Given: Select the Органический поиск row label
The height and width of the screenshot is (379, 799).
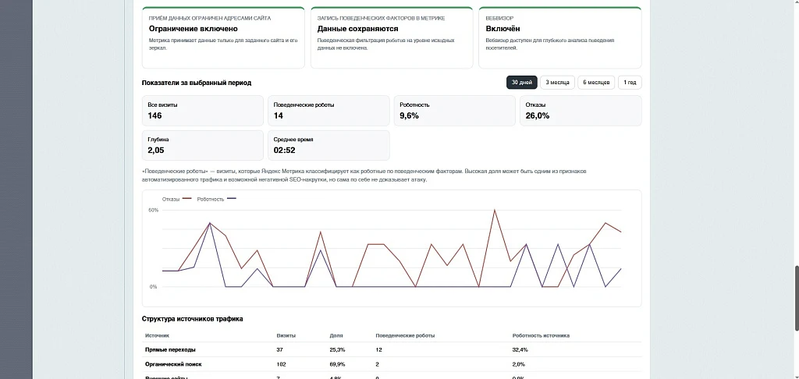Looking at the screenshot, I should (x=173, y=364).
